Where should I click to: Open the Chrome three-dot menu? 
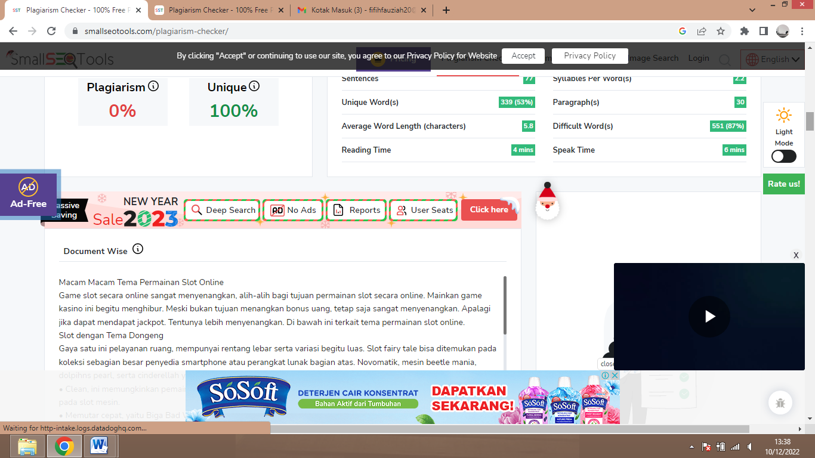coord(801,31)
